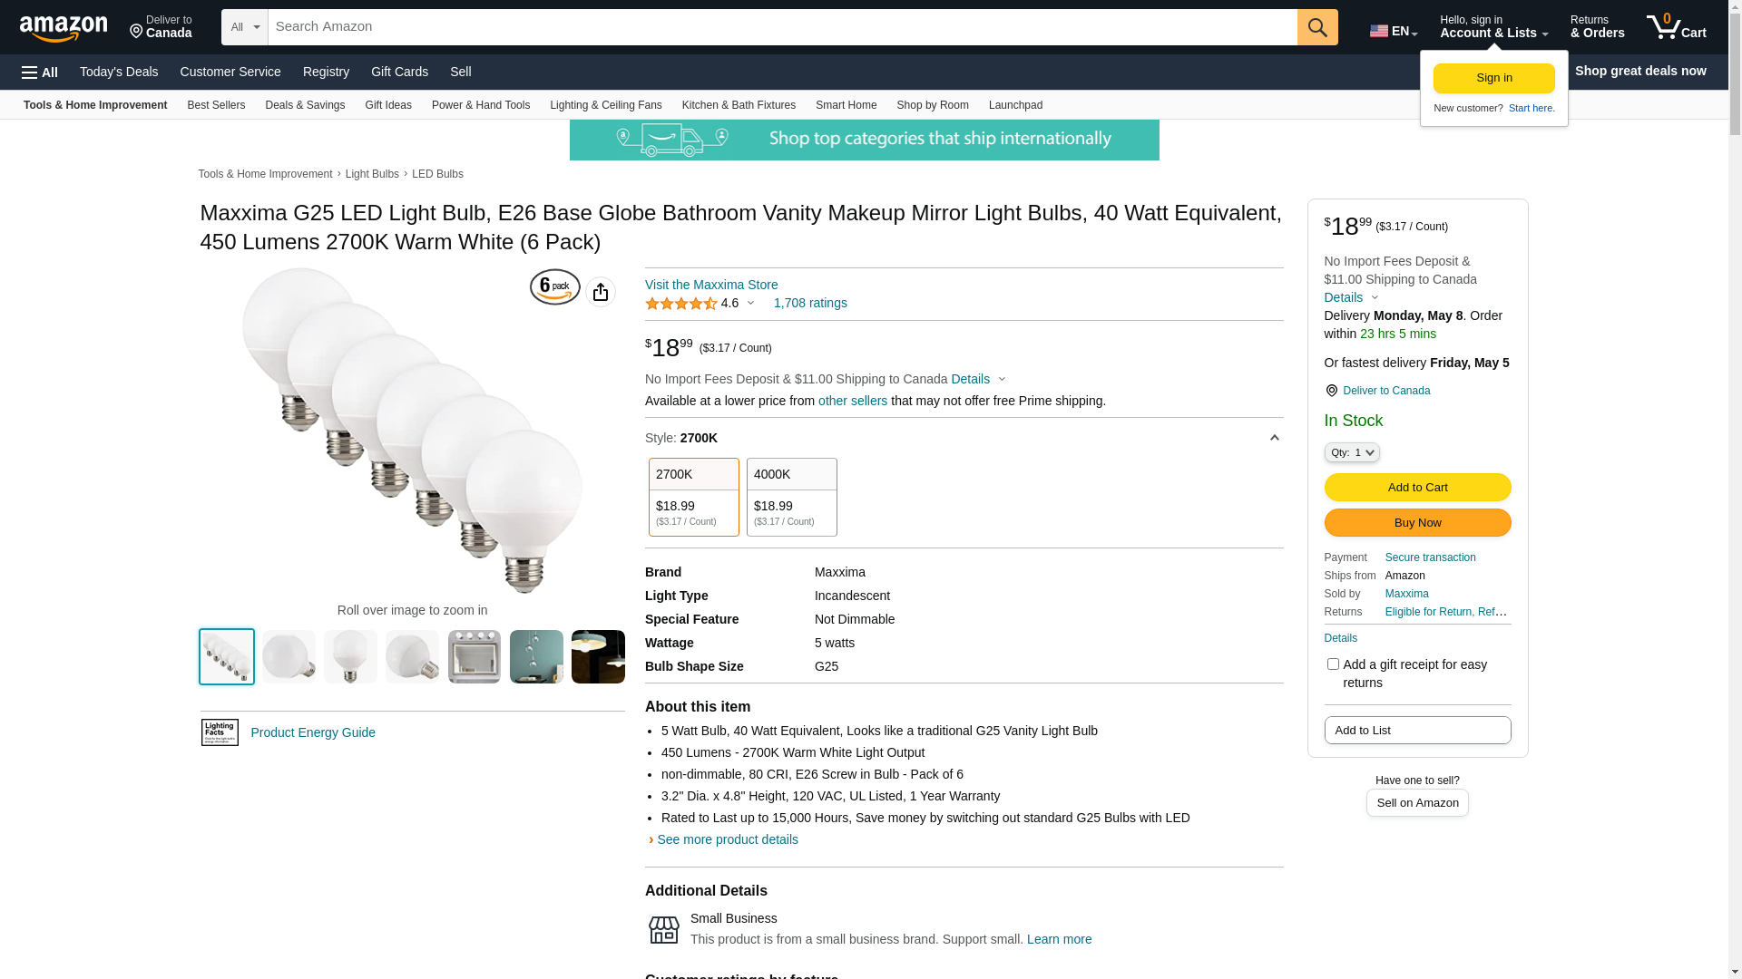This screenshot has height=979, width=1742.
Task: Click into the Search Amazon field
Action: (x=782, y=27)
